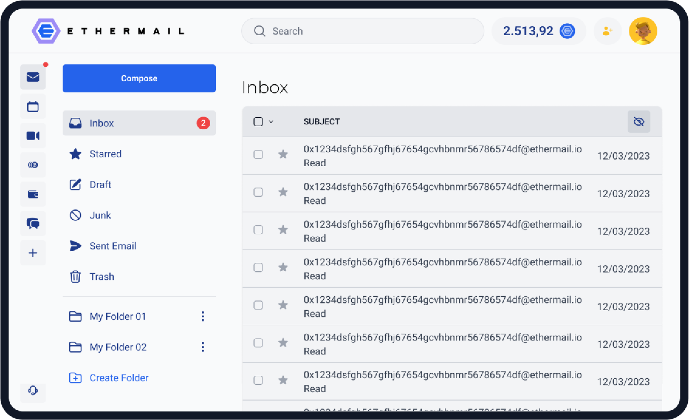Expand the select-all dropdown chevron

tap(271, 122)
